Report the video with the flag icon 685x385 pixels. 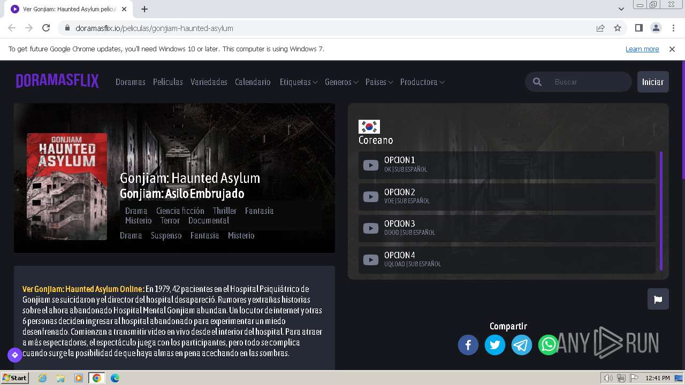(658, 299)
